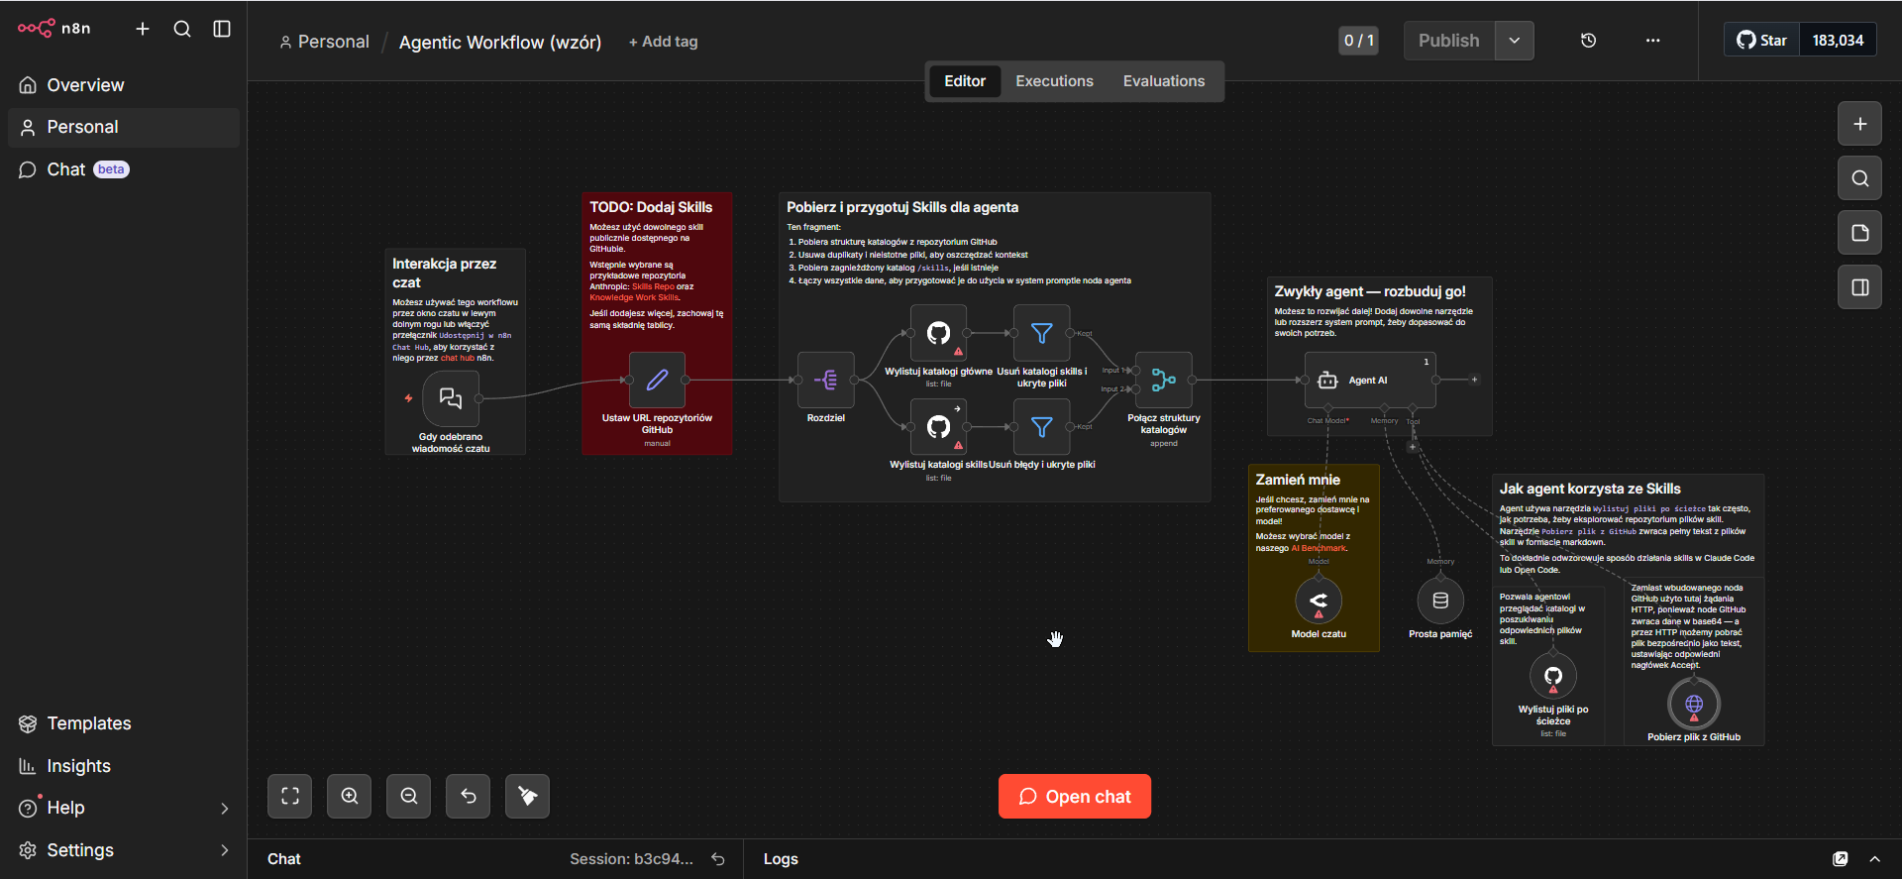Open Templates page
The width and height of the screenshot is (1902, 879).
click(124, 723)
